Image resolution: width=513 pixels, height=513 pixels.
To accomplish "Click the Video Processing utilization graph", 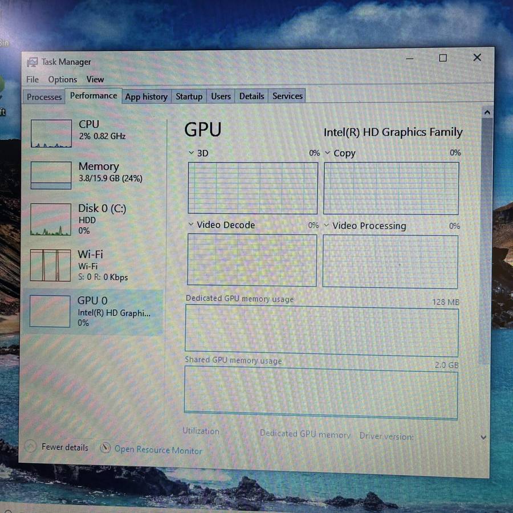I will pos(390,262).
